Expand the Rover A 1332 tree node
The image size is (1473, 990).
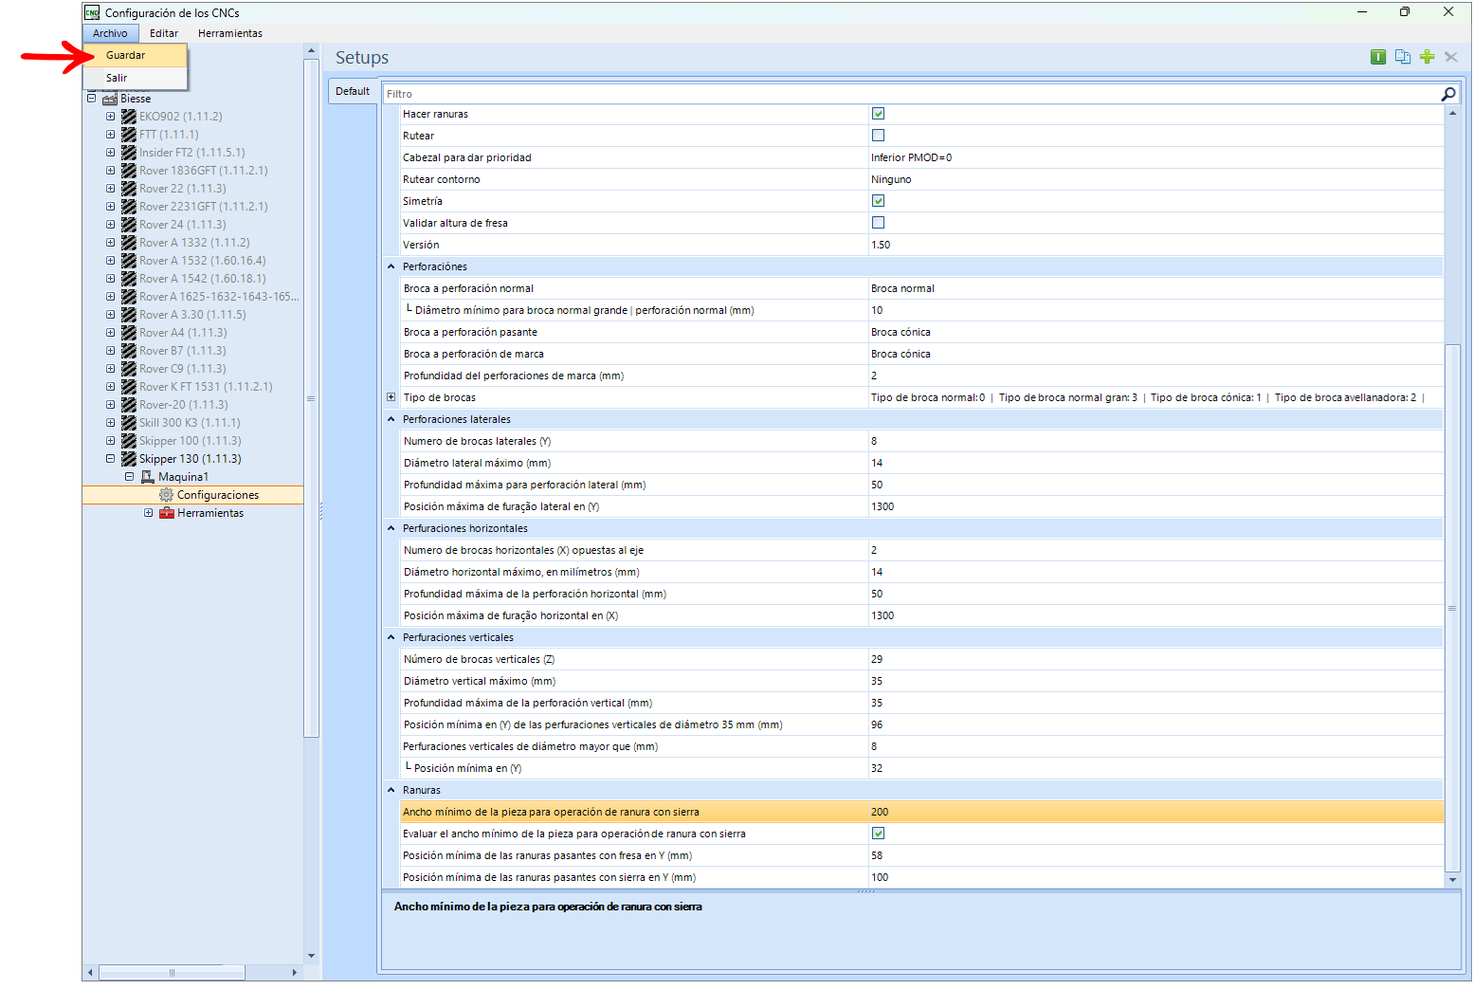(x=110, y=243)
